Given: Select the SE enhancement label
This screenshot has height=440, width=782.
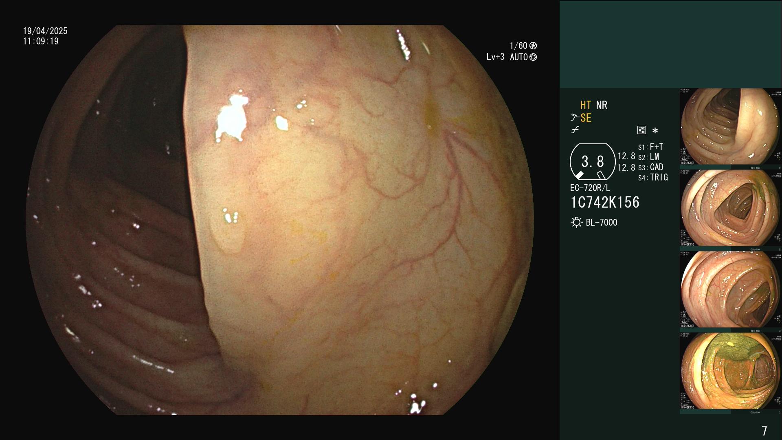Looking at the screenshot, I should pos(586,118).
